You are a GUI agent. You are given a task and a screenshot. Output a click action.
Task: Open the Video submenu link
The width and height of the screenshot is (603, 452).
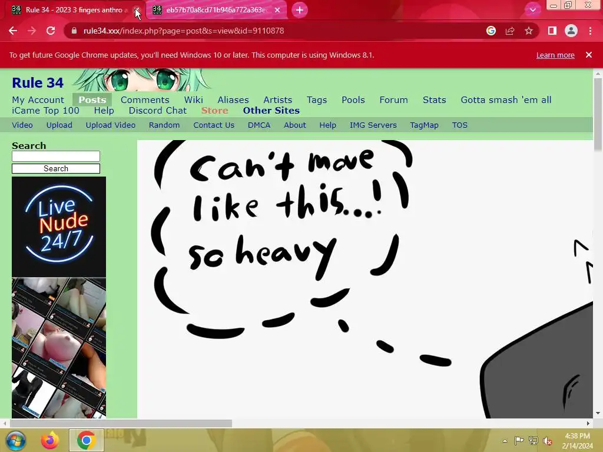click(22, 125)
